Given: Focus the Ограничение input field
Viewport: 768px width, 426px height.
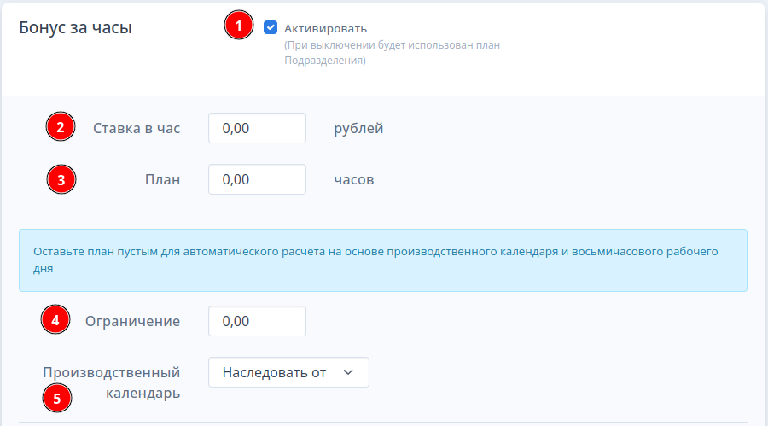Looking at the screenshot, I should 257,321.
